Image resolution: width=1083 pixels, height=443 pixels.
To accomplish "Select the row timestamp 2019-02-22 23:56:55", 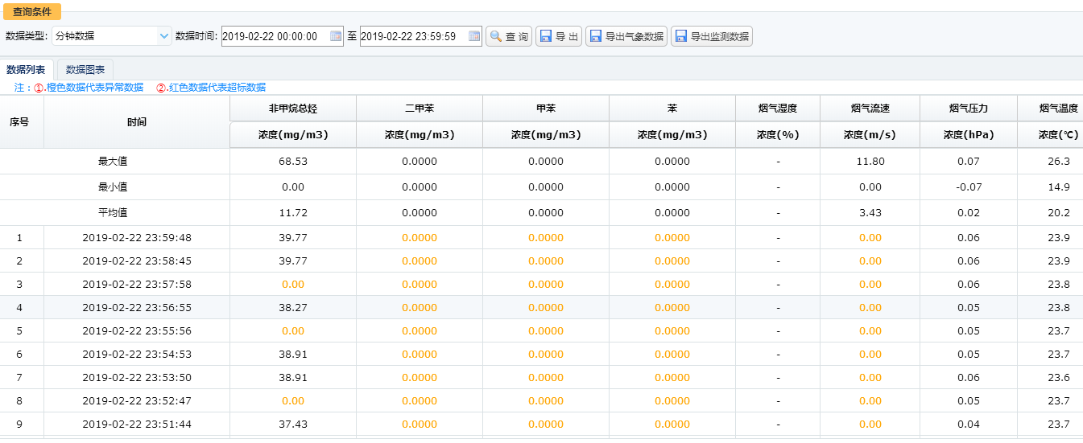I will tap(137, 308).
